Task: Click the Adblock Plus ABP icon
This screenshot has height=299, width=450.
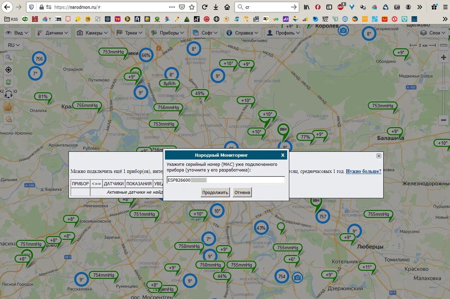Action: point(341,7)
